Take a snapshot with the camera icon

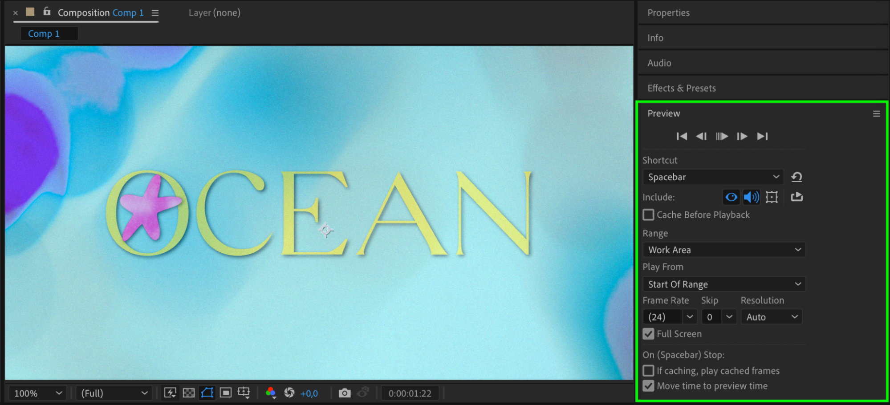[x=344, y=393]
